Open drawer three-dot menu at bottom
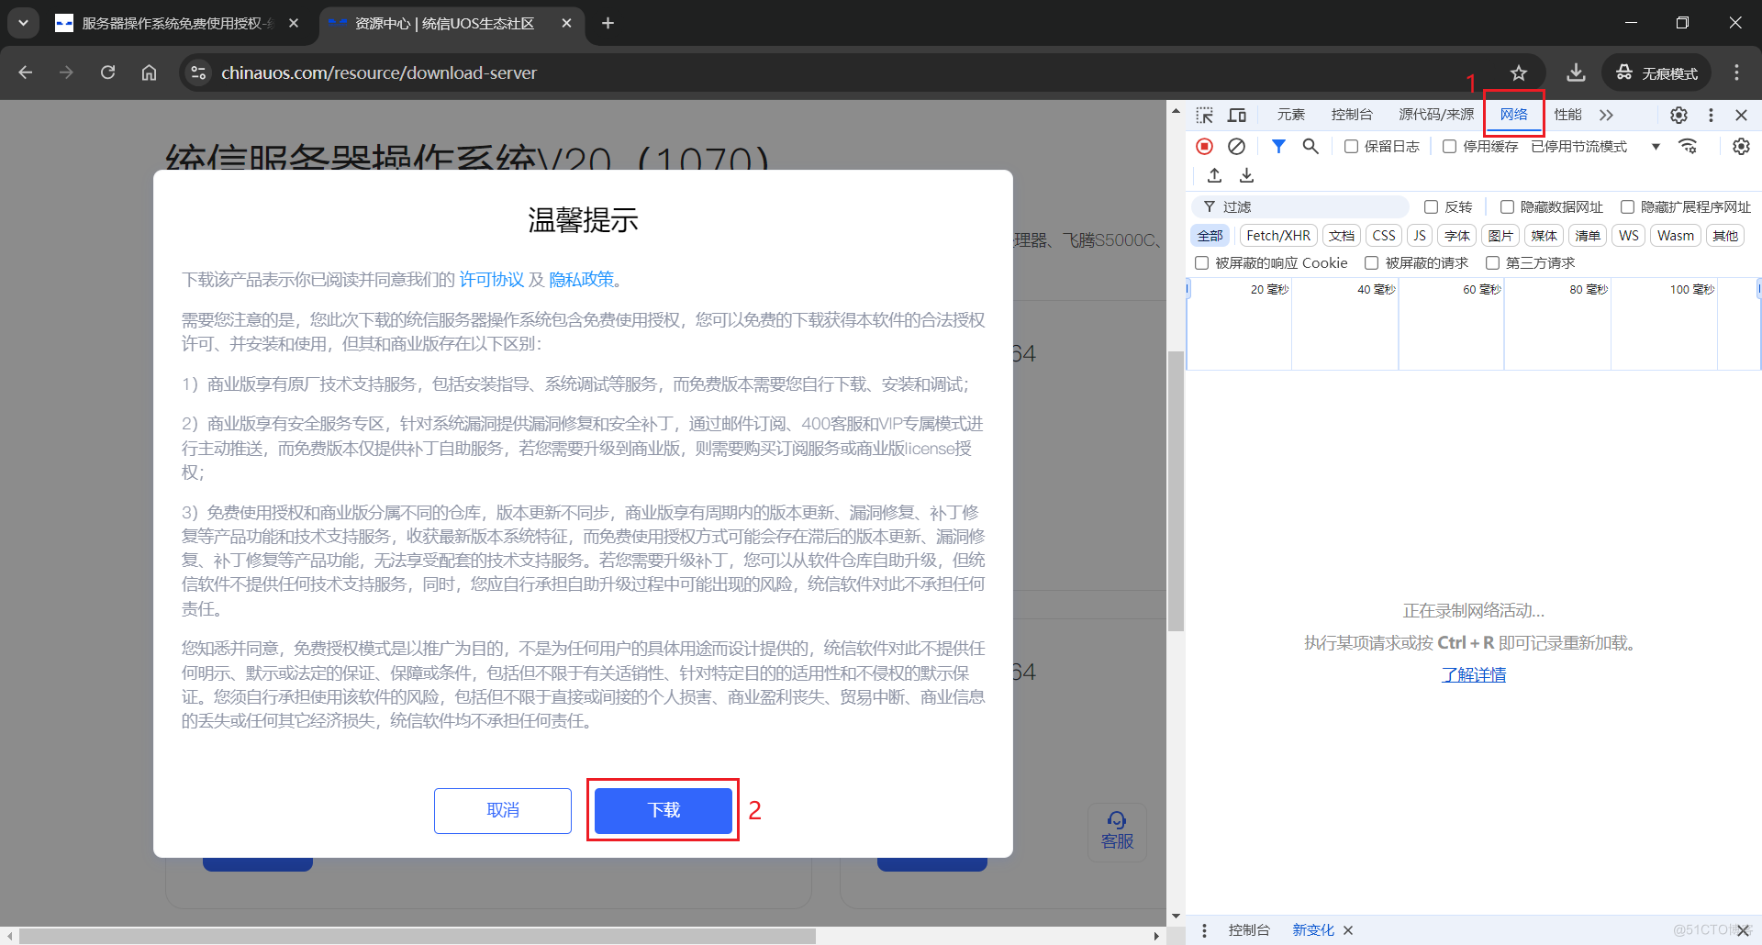 click(x=1204, y=930)
